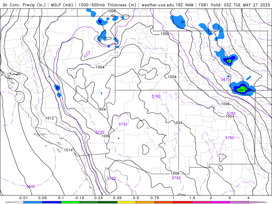
Task: Click the green precipitation core below 5670 label
Action: pos(242,89)
